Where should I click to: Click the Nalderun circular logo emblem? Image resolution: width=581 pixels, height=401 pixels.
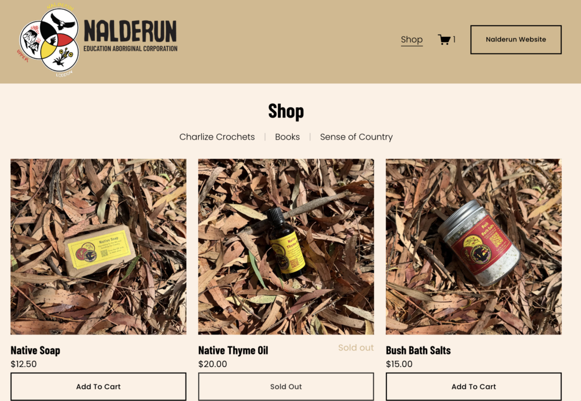tap(49, 40)
